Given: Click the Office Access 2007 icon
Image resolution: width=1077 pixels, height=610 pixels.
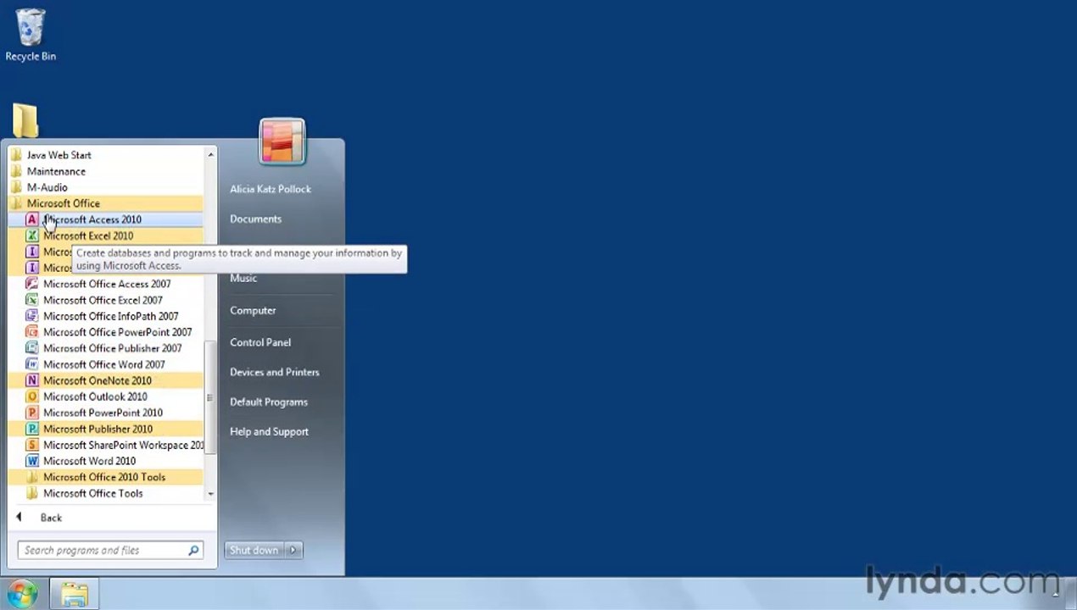Looking at the screenshot, I should 32,284.
